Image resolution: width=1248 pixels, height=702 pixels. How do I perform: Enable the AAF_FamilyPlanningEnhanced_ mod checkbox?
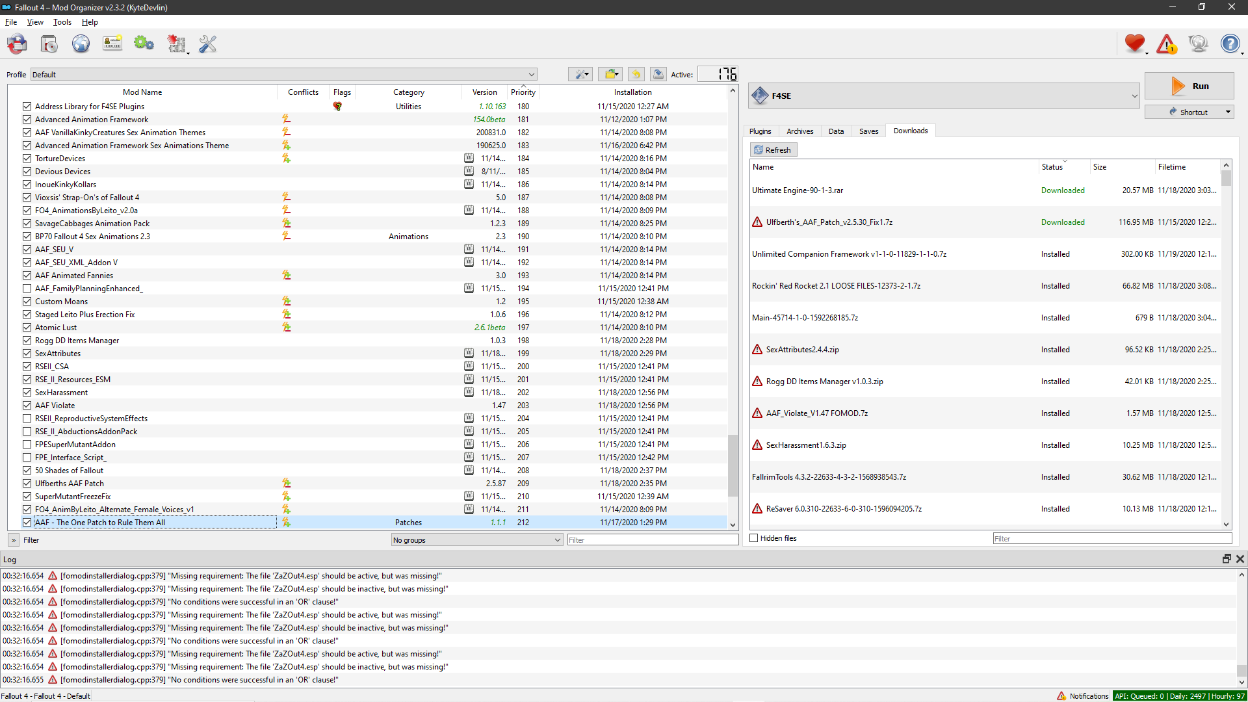[27, 289]
